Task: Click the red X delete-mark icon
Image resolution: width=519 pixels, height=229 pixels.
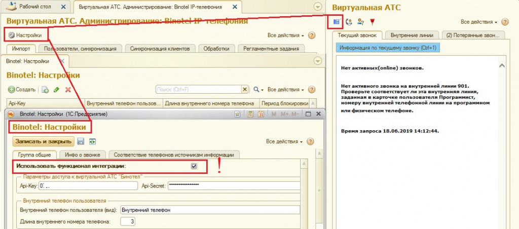Action: 68,90
